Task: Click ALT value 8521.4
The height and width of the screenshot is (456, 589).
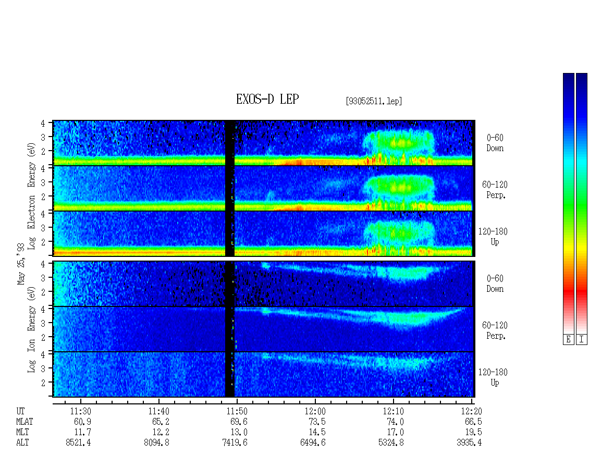Action: click(79, 443)
